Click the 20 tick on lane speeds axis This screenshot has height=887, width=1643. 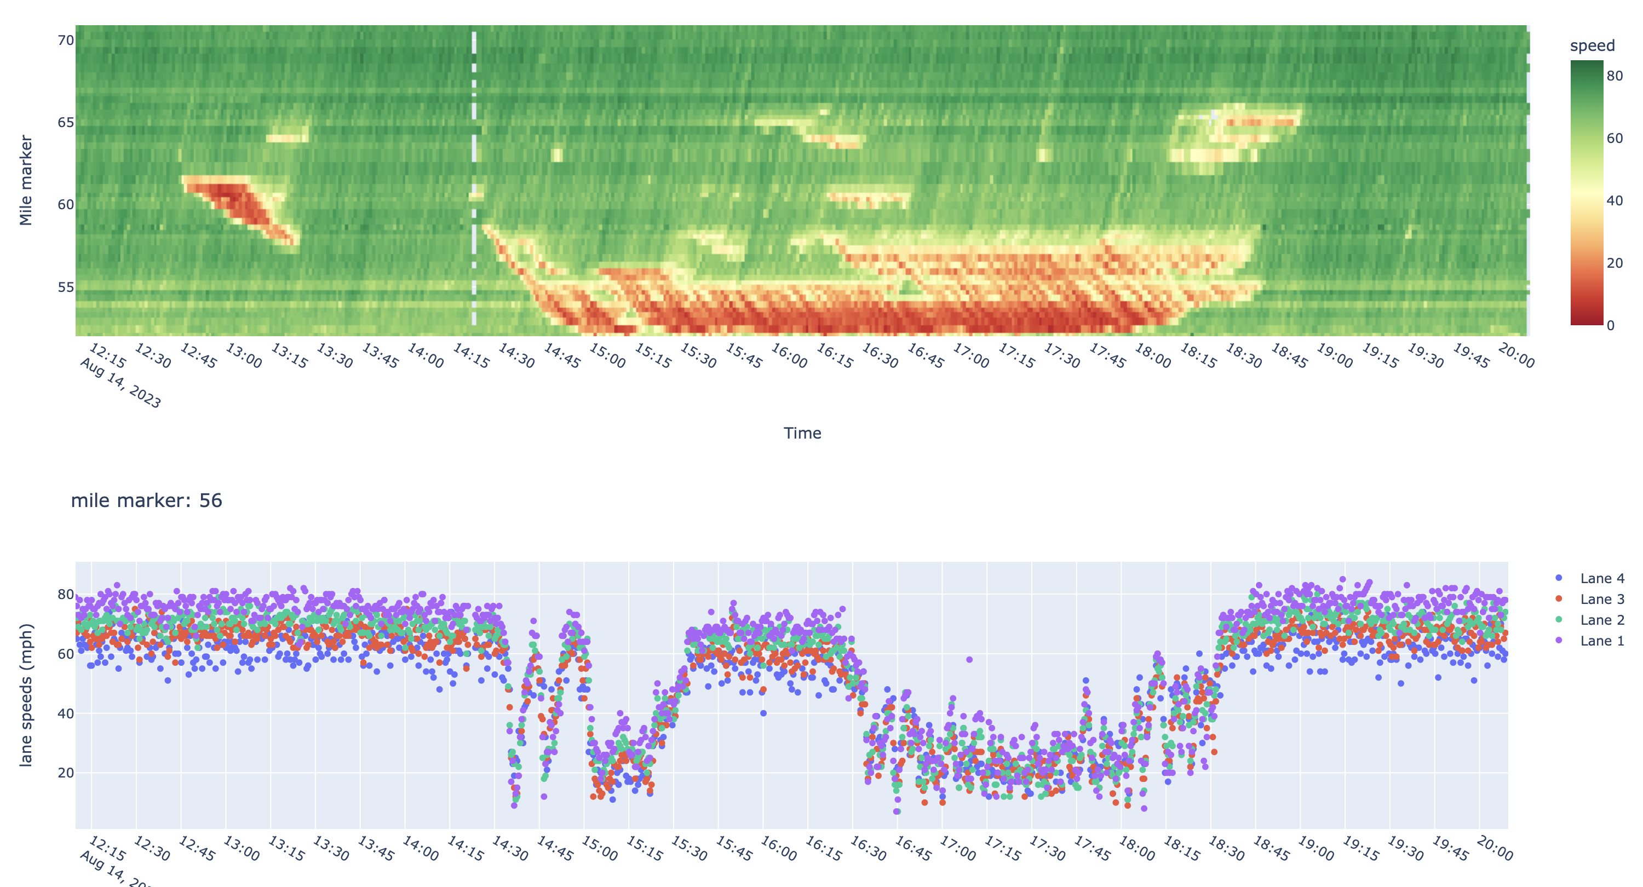[66, 773]
